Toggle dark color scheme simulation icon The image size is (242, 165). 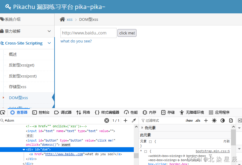pyautogui.click(x=223, y=120)
